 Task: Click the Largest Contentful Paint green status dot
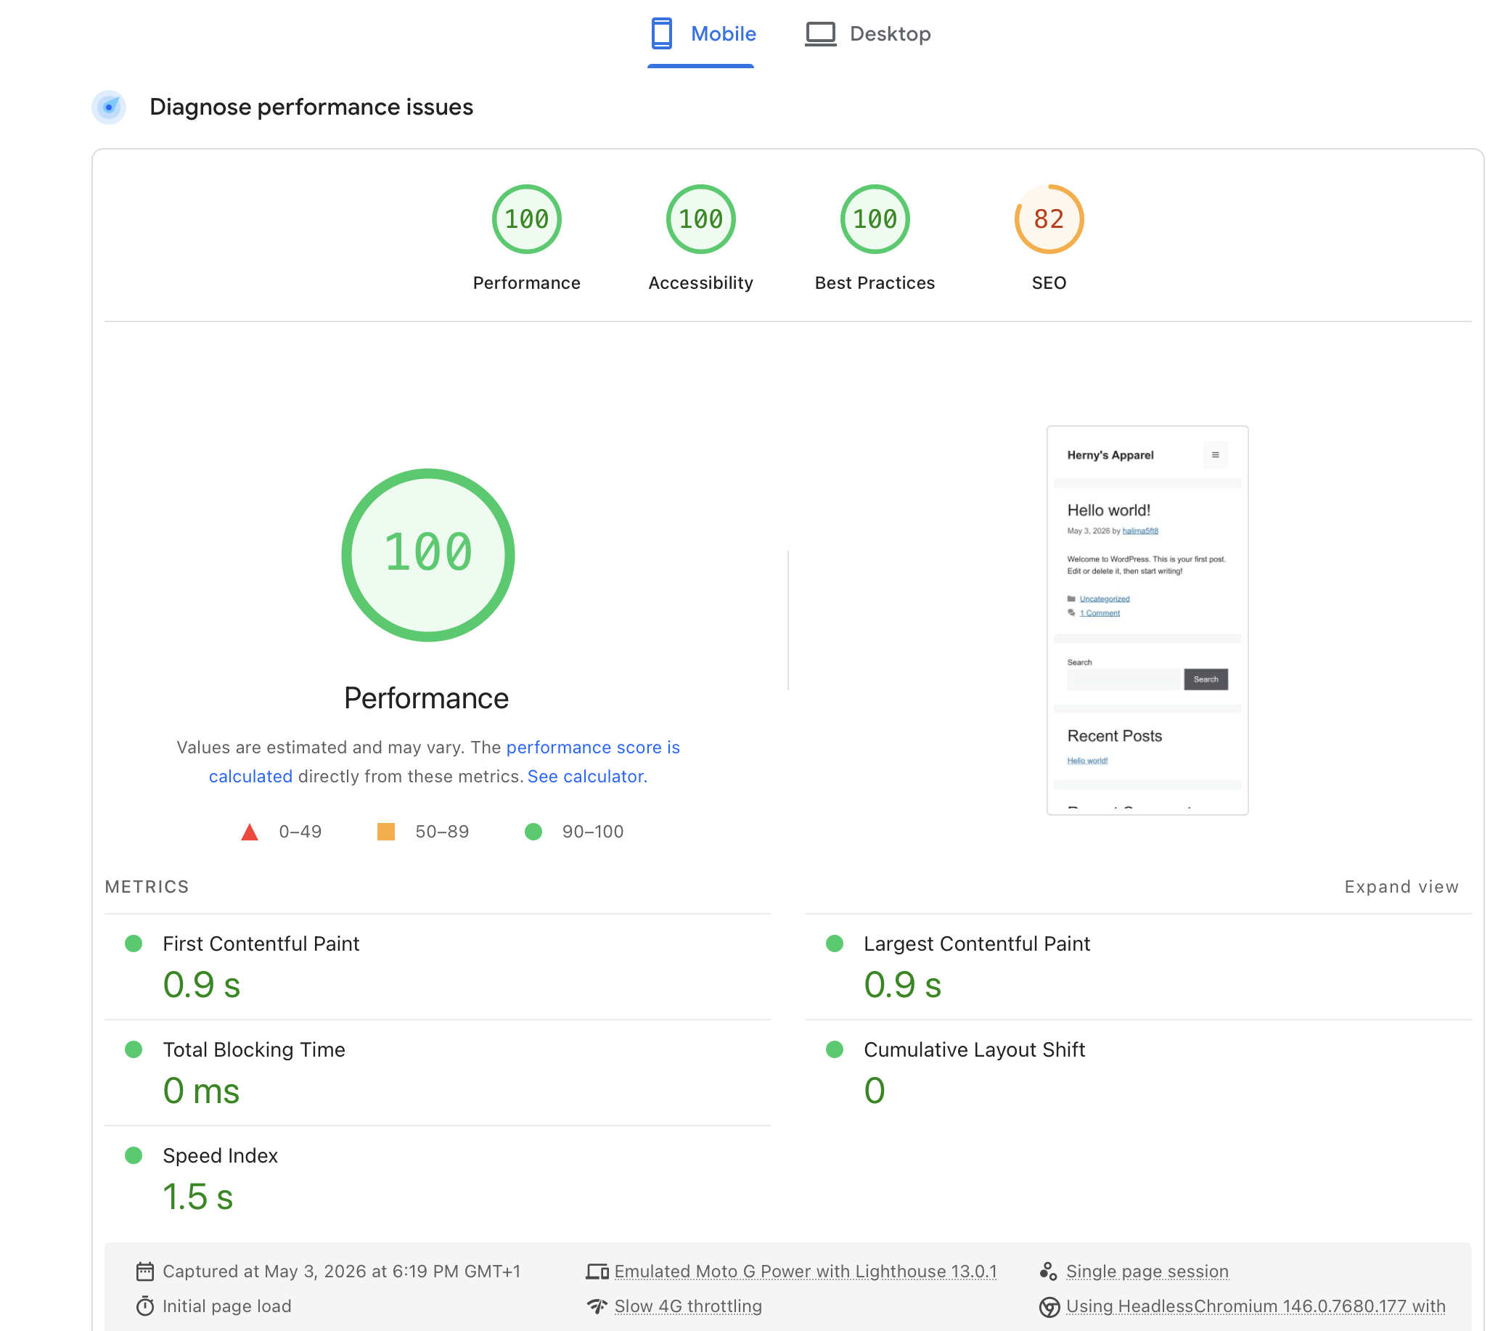834,943
